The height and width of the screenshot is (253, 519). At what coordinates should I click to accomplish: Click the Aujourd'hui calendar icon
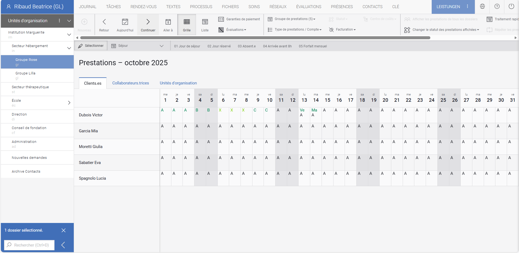coord(125,22)
